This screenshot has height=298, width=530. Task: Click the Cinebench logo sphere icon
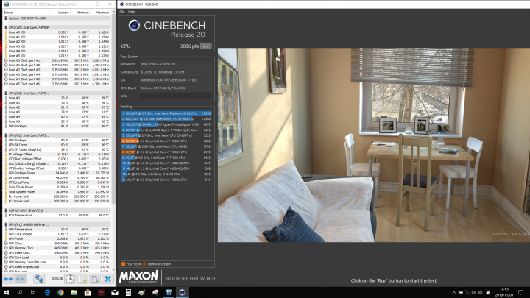click(134, 25)
